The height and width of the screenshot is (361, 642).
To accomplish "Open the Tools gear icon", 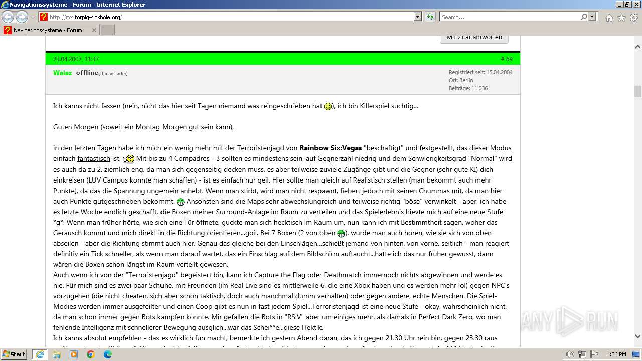I will point(634,18).
